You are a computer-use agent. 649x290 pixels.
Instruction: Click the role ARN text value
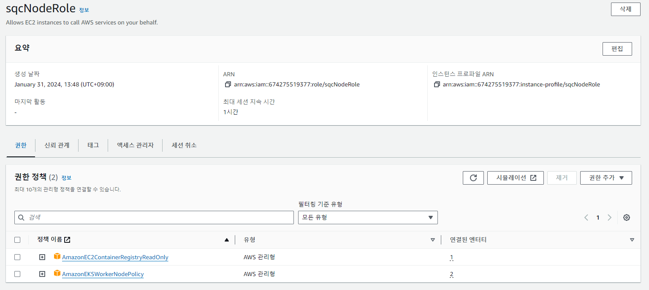297,84
